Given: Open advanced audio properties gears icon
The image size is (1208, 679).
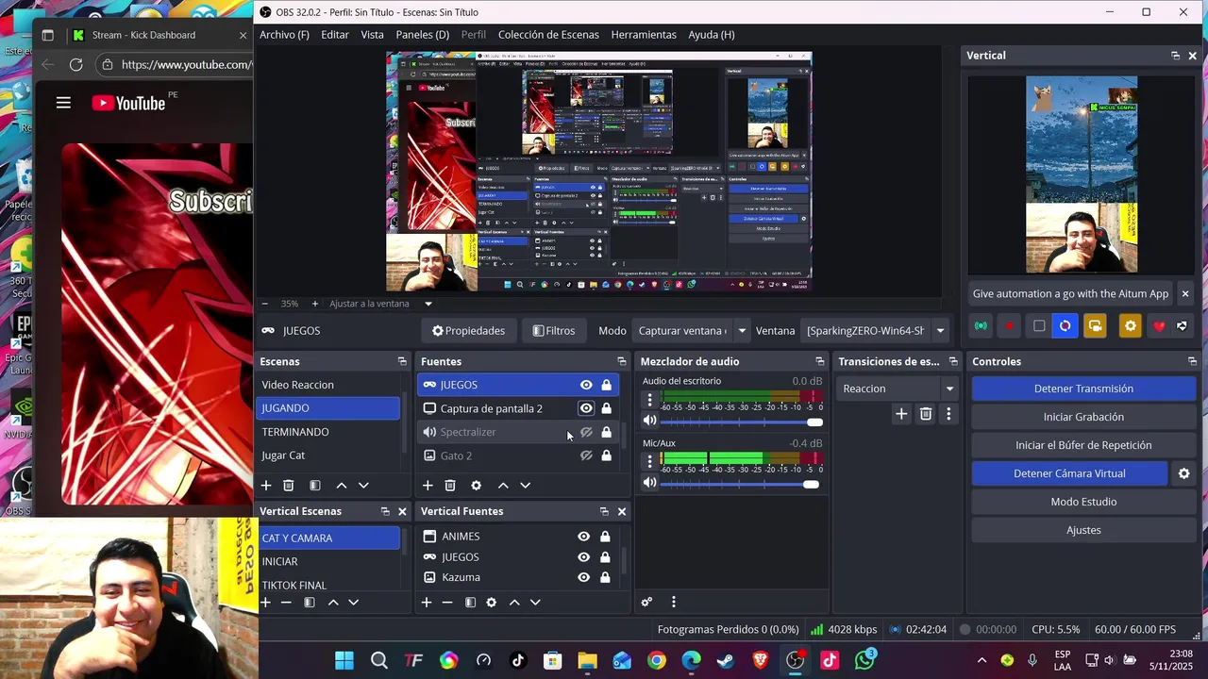Looking at the screenshot, I should click(646, 602).
